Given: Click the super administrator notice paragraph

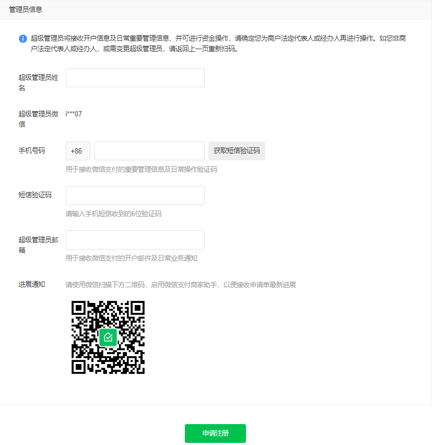Looking at the screenshot, I should pyautogui.click(x=218, y=44).
